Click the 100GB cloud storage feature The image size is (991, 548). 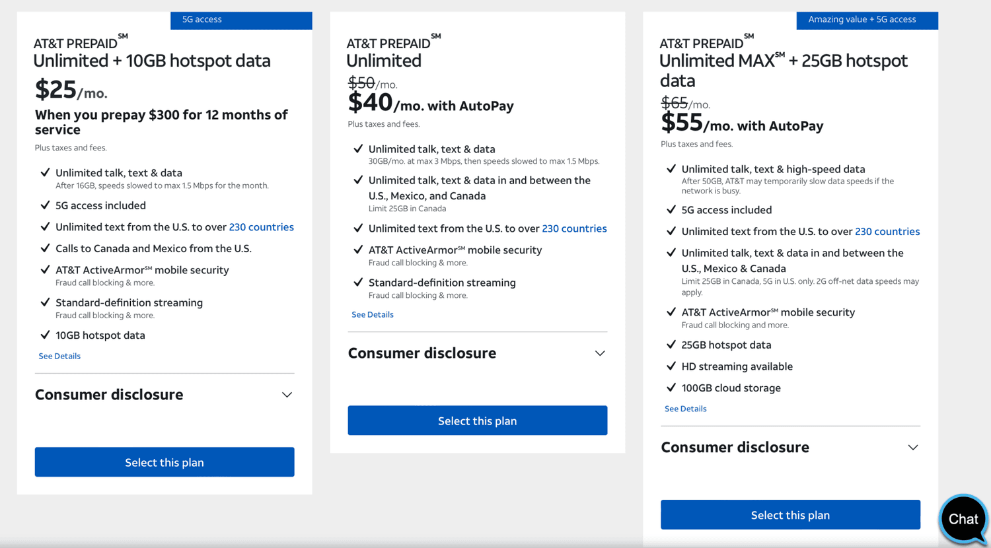click(731, 388)
